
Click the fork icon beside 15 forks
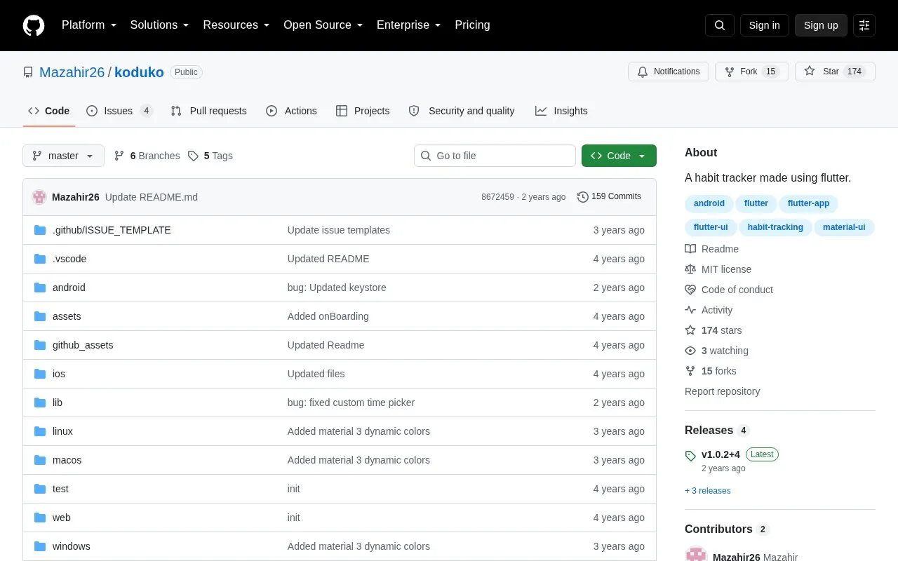coord(690,371)
